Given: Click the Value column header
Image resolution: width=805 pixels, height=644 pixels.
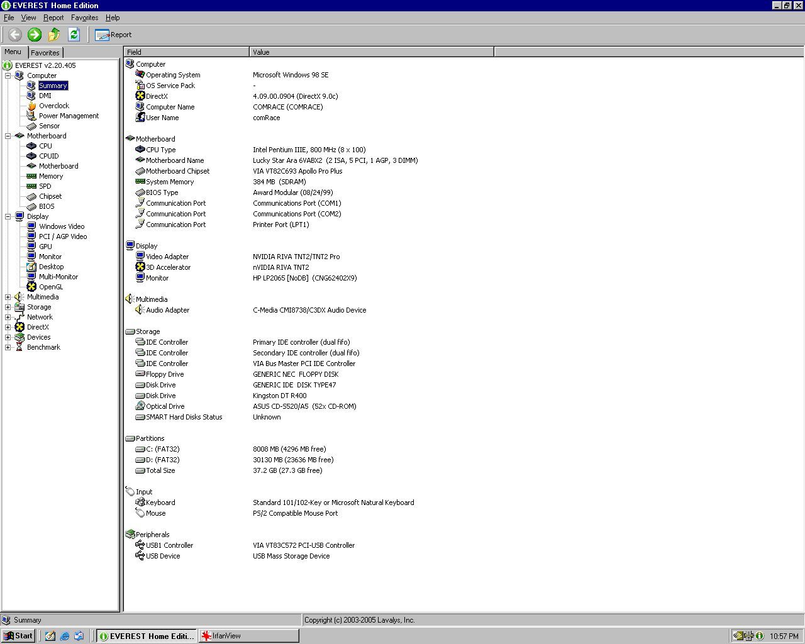Looking at the screenshot, I should click(372, 52).
